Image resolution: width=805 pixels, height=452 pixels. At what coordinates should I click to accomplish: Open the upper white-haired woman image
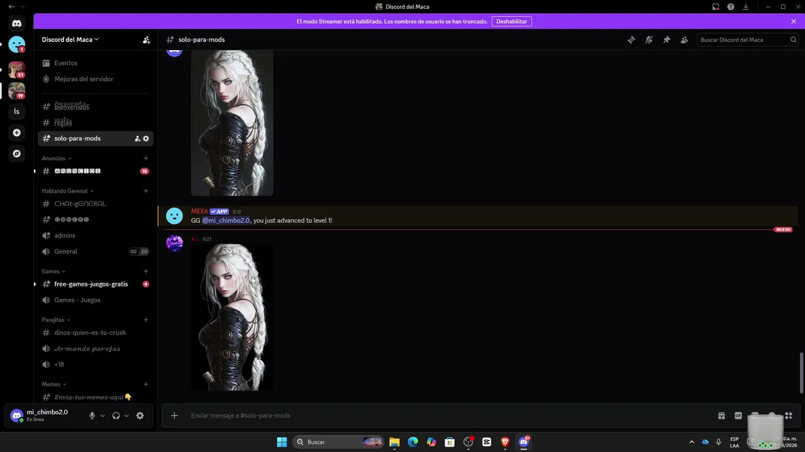pos(232,123)
